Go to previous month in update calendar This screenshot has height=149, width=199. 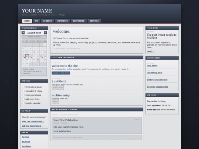[x=23, y=33]
